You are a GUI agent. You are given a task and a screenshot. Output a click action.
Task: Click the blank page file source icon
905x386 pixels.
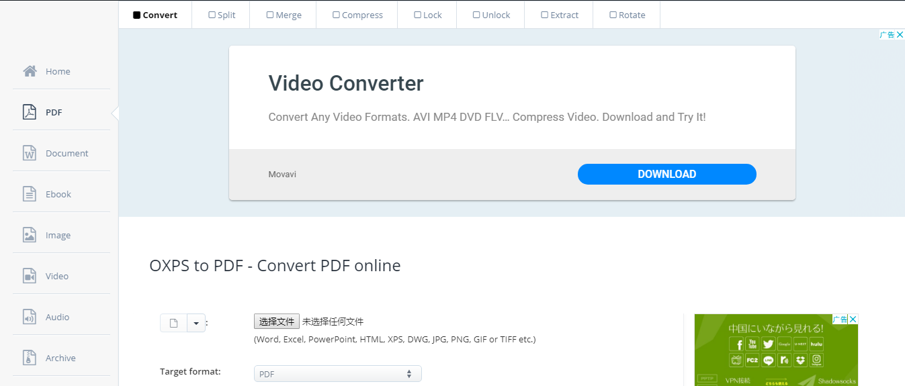click(173, 323)
